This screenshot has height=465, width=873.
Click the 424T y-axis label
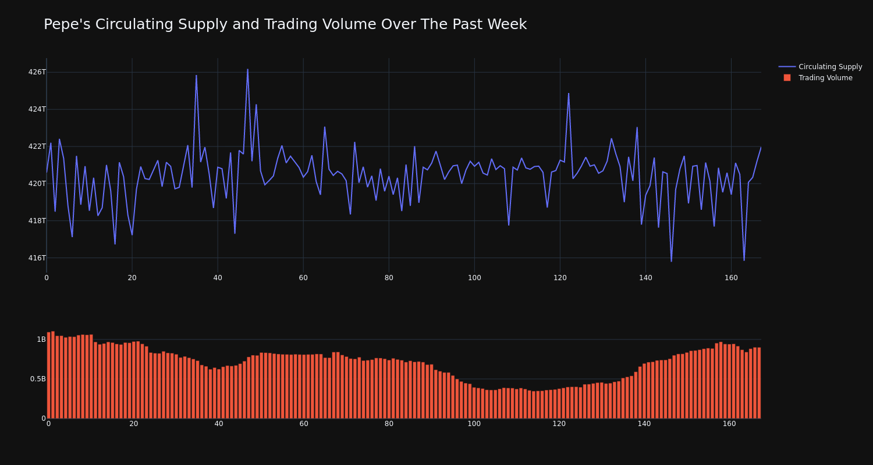pyautogui.click(x=37, y=109)
